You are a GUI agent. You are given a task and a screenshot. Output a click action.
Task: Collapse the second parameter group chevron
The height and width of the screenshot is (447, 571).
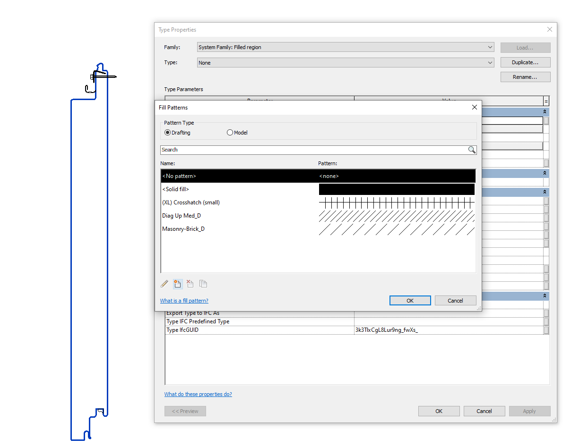(545, 173)
